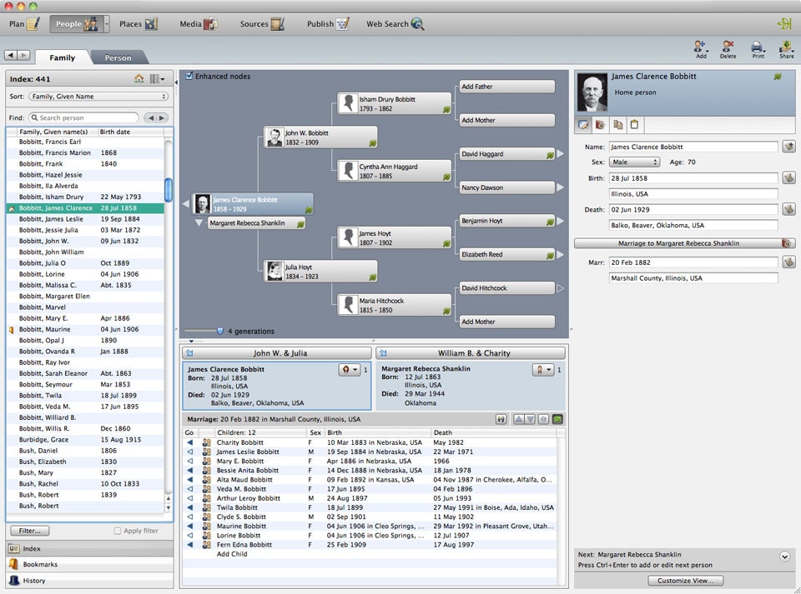Viewport: 801px width, 594px height.
Task: Expand David Haggard's ancestors arrow
Action: [x=560, y=154]
